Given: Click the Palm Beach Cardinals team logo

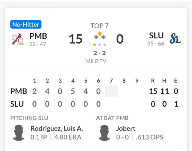Looking at the screenshot, I should pos(18,39).
